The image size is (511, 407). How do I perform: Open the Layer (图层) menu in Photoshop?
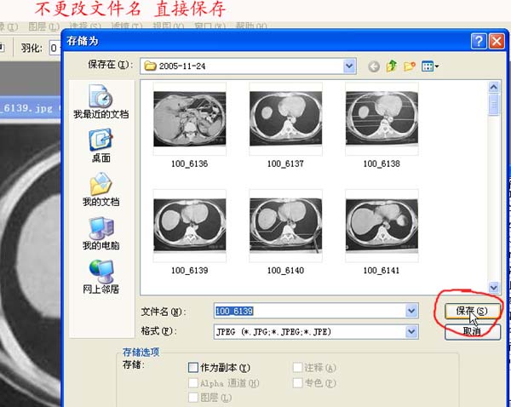pos(44,26)
